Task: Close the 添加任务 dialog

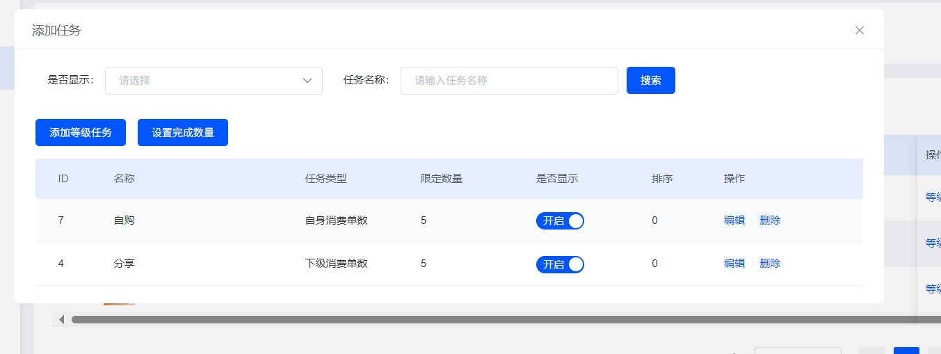Action: tap(860, 31)
